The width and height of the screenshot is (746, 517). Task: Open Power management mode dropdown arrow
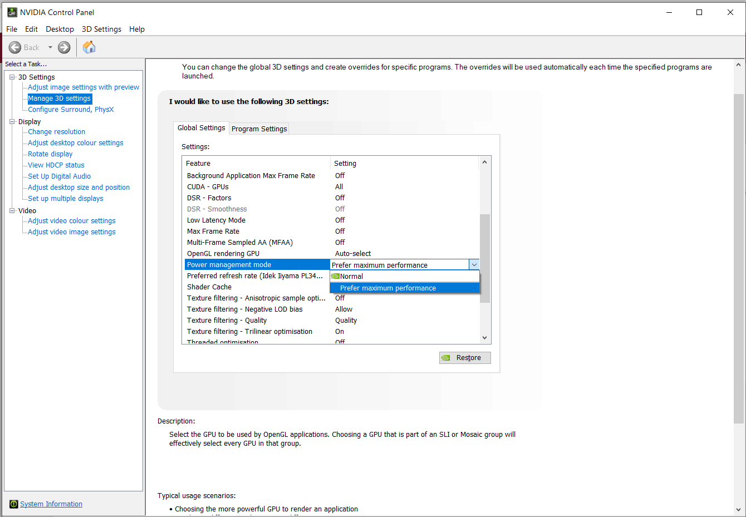point(474,265)
